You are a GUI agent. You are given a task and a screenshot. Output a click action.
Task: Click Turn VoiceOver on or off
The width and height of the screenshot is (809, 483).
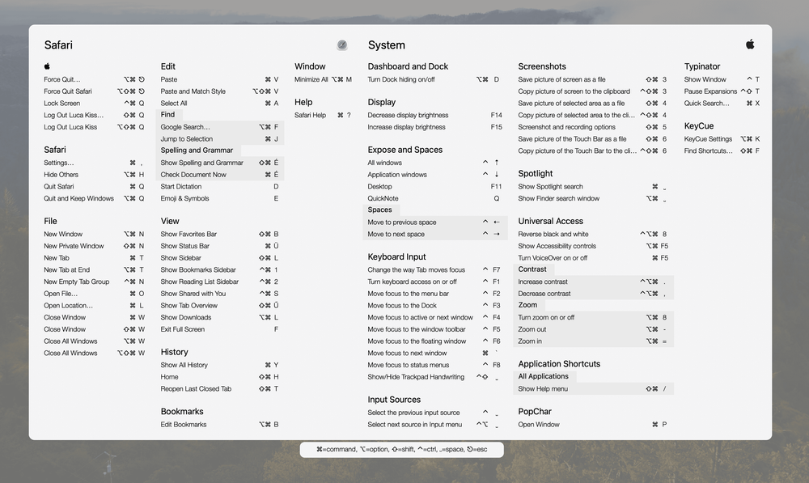point(593,258)
